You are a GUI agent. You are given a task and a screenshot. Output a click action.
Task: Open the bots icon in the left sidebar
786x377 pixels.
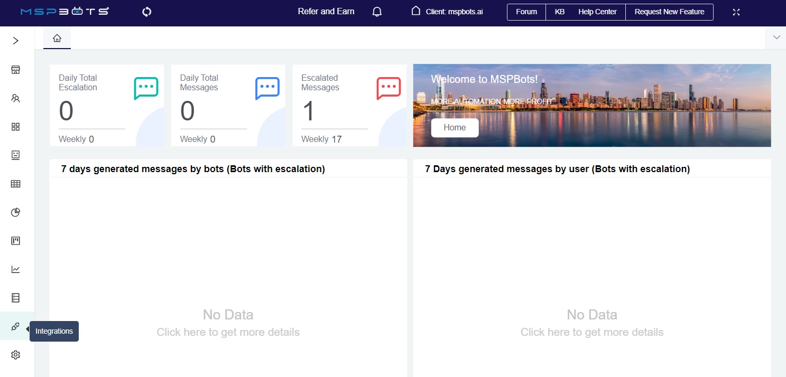tap(15, 155)
